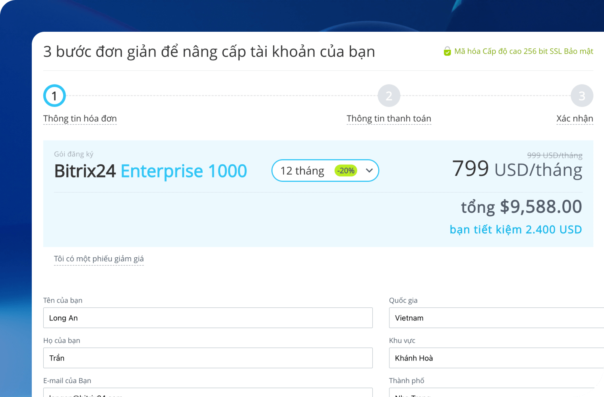Go to the 'Thông tin thanh toán' step

coord(389,119)
